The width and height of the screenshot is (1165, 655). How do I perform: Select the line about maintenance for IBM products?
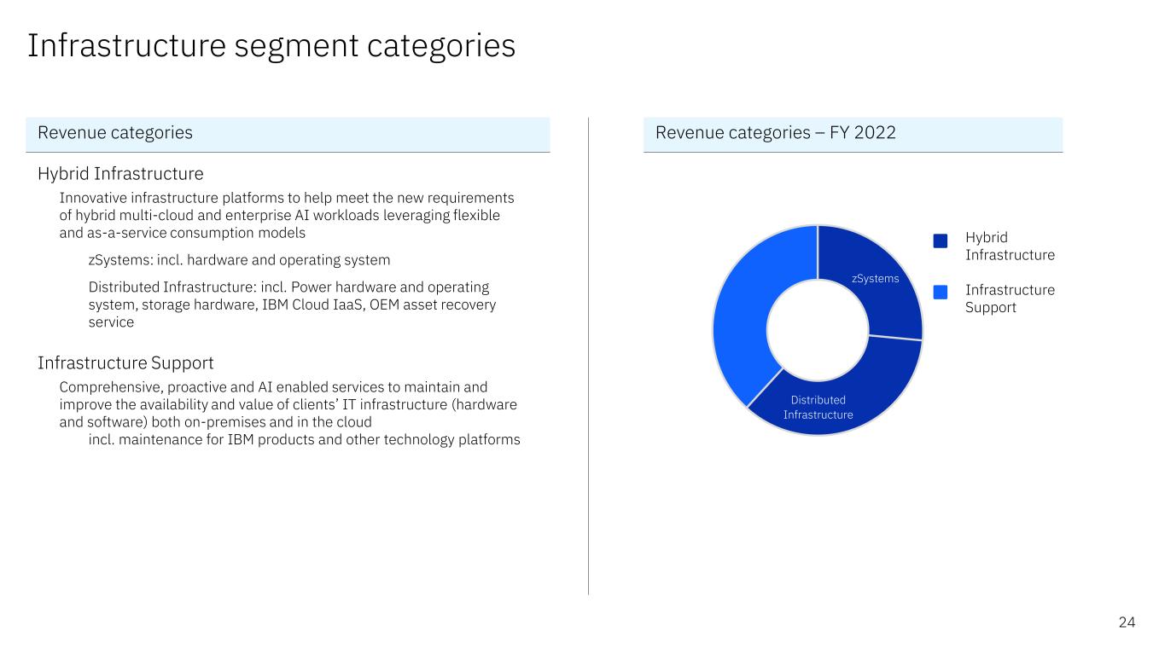pyautogui.click(x=304, y=440)
